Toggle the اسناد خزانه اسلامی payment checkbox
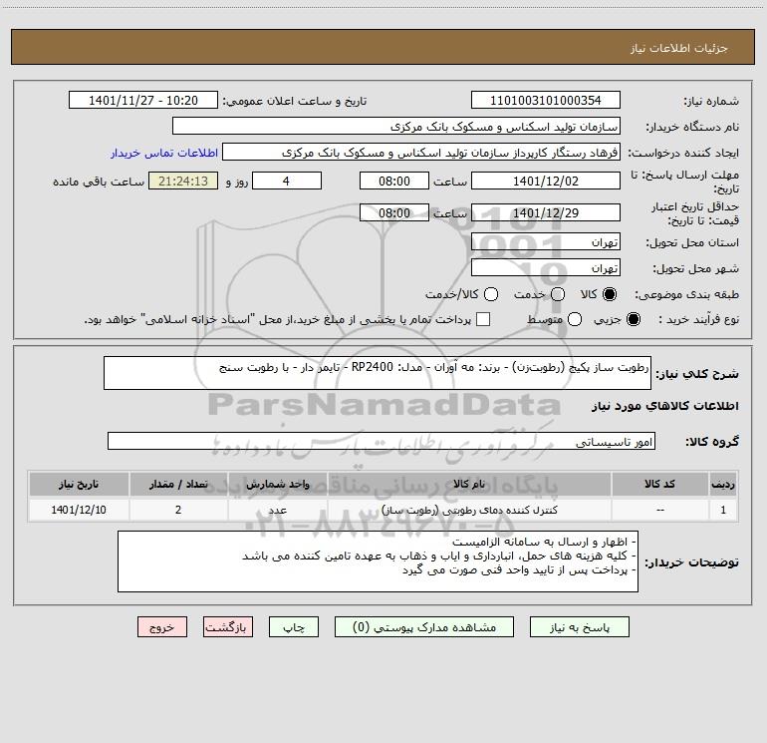Image resolution: width=767 pixels, height=743 pixels. (483, 319)
